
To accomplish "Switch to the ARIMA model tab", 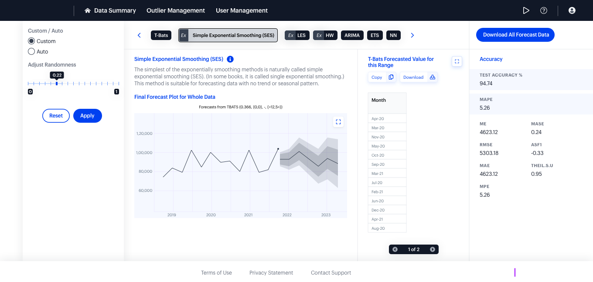I will (352, 35).
